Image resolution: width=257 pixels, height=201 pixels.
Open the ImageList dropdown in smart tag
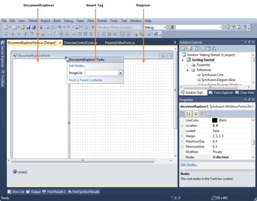point(121,73)
